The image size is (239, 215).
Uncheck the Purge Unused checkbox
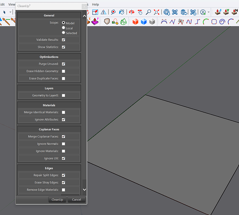64,64
